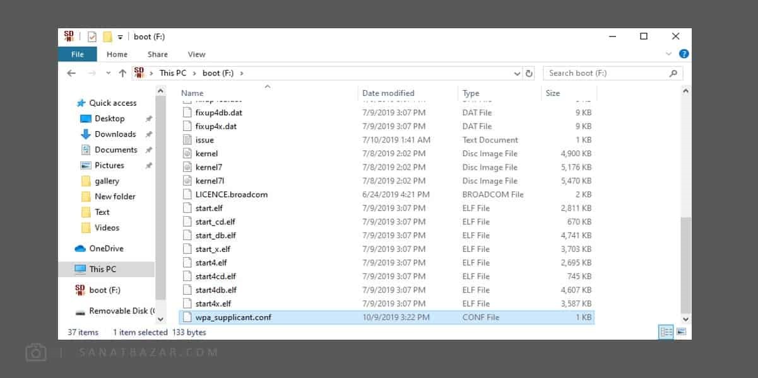Click the start4db.elf file icon

[187, 290]
